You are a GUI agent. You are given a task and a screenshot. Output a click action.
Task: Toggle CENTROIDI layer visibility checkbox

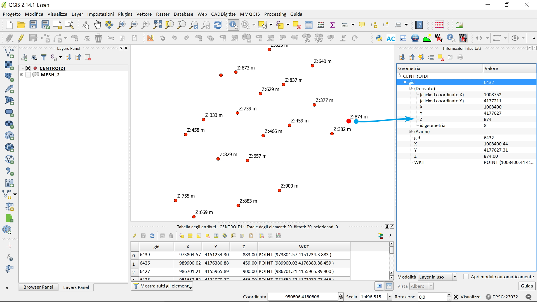[x=28, y=68]
